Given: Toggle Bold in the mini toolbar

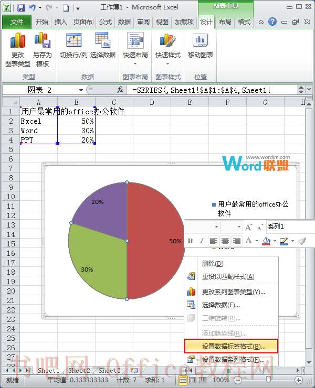Looking at the screenshot, I should tap(190, 241).
